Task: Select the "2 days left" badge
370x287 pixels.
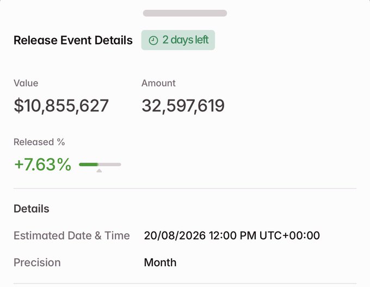Action: pos(178,40)
